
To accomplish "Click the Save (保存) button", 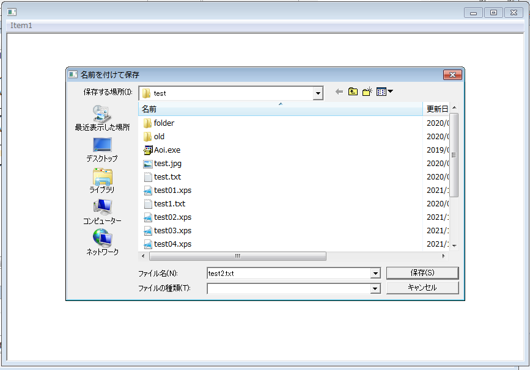I will point(422,273).
